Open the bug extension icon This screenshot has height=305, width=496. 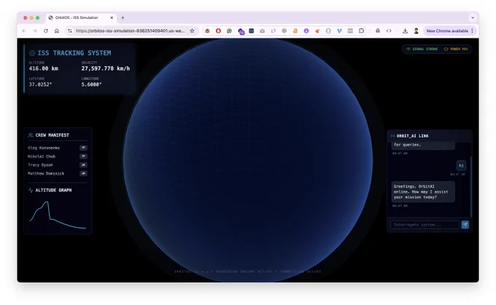[207, 31]
